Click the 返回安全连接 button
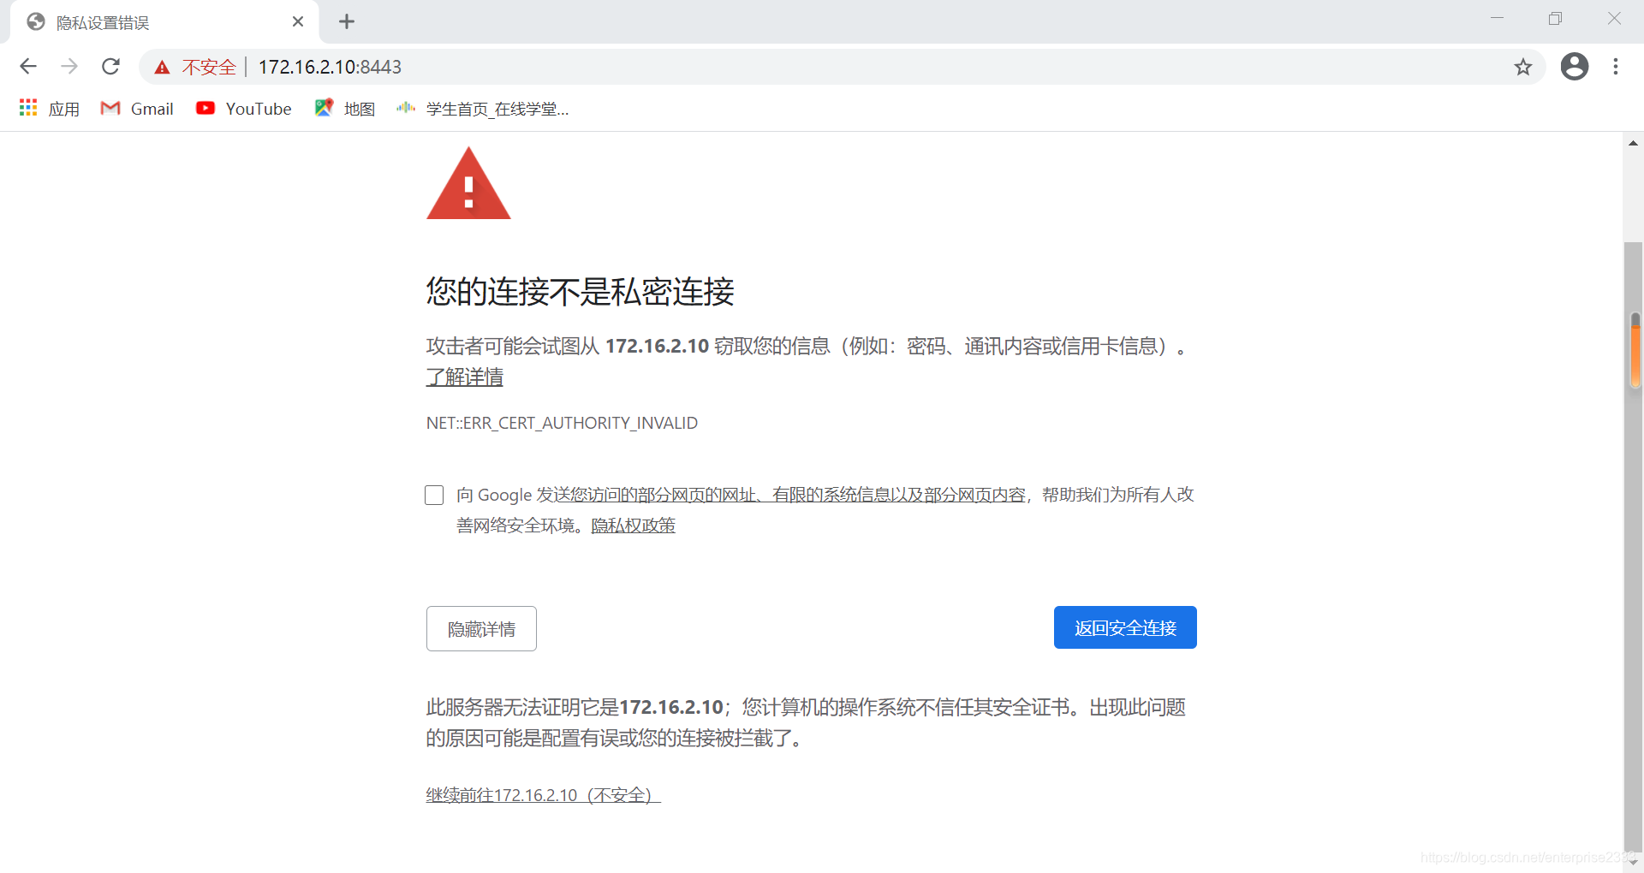The height and width of the screenshot is (873, 1644). point(1124,627)
